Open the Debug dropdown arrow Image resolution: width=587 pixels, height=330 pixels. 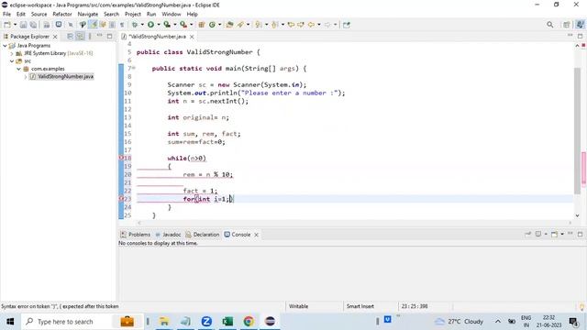142,25
